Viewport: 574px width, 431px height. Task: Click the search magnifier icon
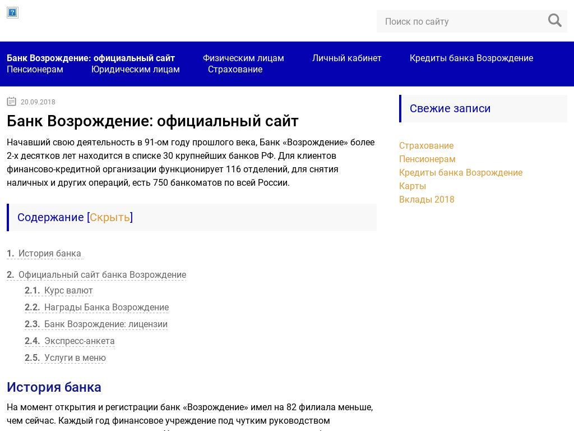coord(554,21)
